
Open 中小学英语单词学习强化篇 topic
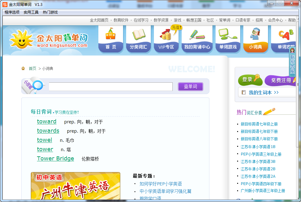click(166, 191)
